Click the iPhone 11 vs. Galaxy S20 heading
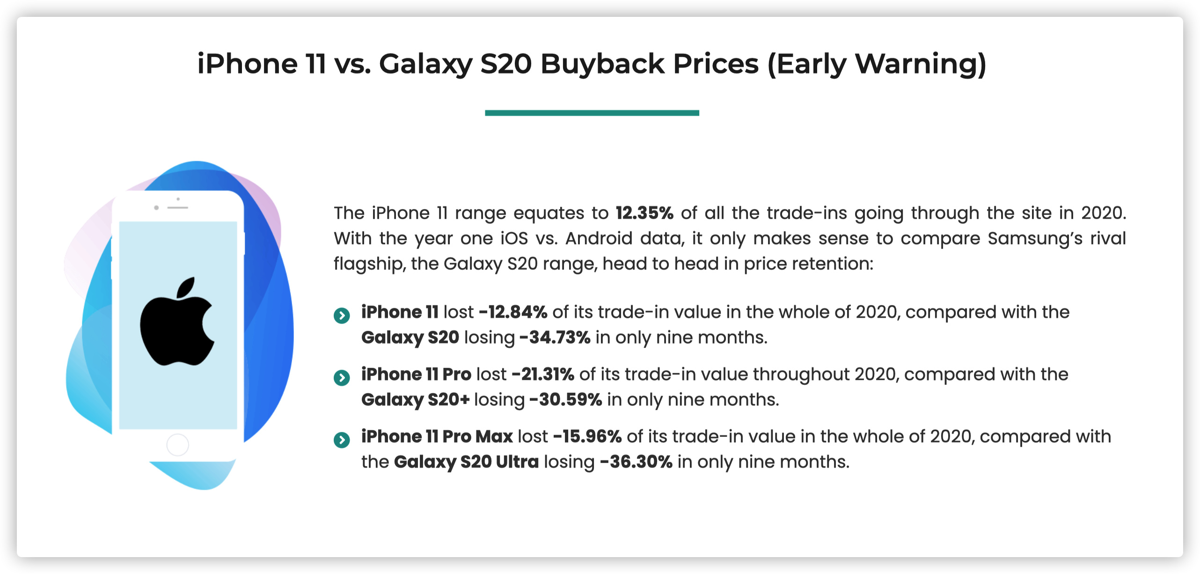The height and width of the screenshot is (574, 1200). (592, 64)
